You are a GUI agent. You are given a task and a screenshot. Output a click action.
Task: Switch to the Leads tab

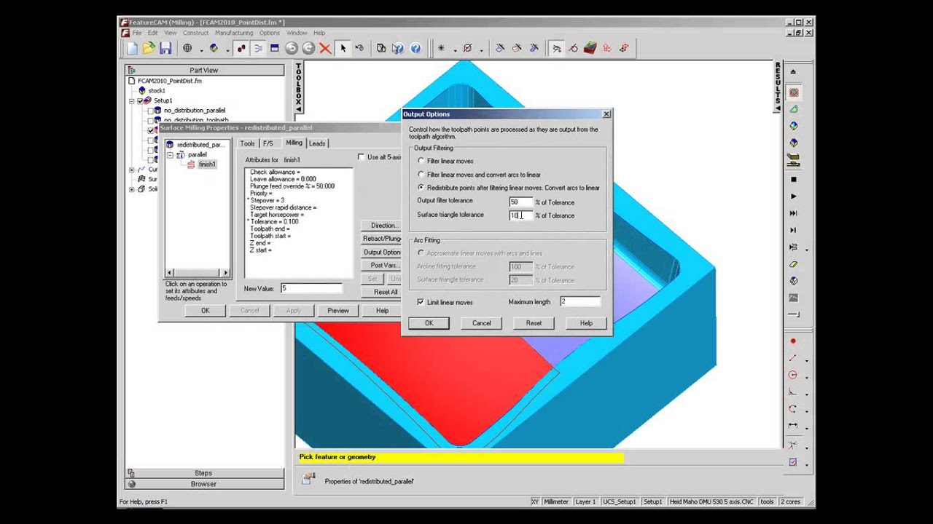click(317, 143)
